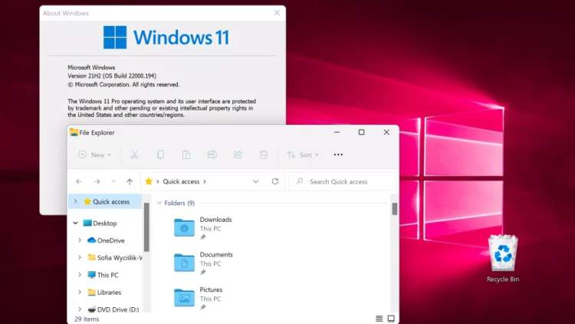The image size is (575, 324).
Task: Expand the Sofia Wyciślik user folder node
Action: (80, 257)
